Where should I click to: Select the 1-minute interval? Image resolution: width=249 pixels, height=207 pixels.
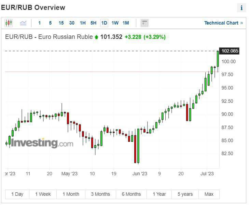pos(39,23)
